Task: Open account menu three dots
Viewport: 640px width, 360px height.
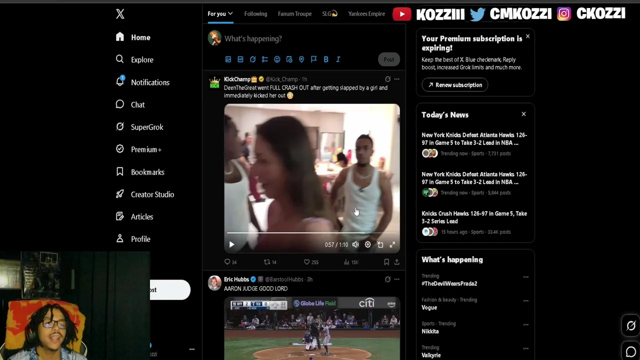Action: [191, 349]
